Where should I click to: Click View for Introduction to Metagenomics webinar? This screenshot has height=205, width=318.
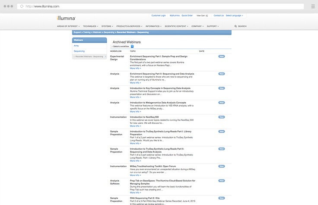coord(221,103)
